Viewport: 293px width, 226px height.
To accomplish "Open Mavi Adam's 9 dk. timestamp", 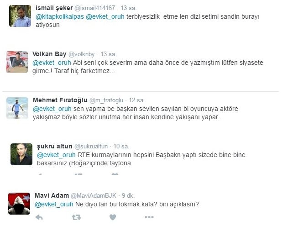I will (x=128, y=196).
